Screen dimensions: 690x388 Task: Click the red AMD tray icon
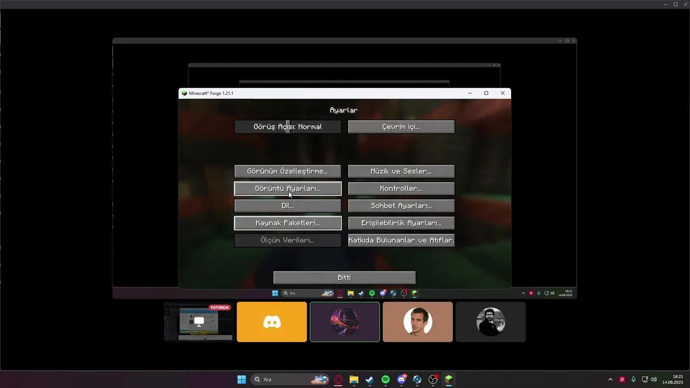[622, 379]
